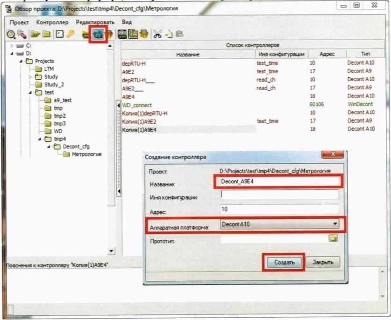391x320 pixels.
Task: Expand the Study folder node
Action: pyautogui.click(x=30, y=77)
